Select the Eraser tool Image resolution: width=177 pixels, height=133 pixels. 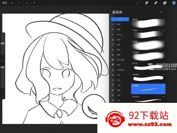[155, 3]
